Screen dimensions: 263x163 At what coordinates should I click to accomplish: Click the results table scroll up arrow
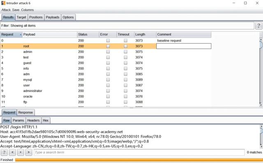(x=261, y=39)
